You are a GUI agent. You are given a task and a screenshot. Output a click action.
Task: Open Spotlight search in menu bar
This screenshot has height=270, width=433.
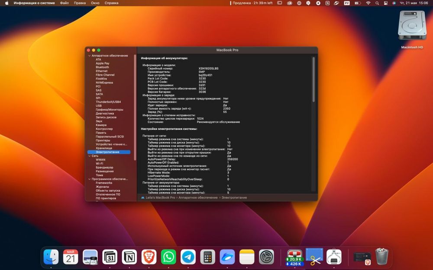(x=377, y=3)
